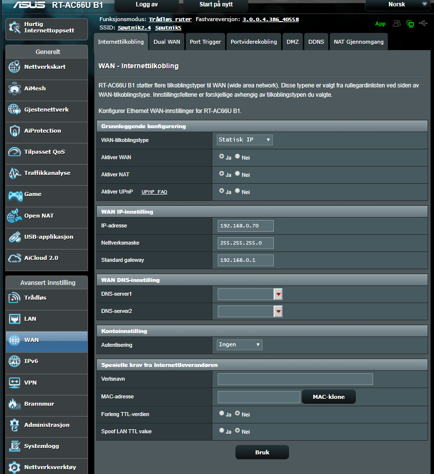Open IPv6 settings icon

(14, 361)
